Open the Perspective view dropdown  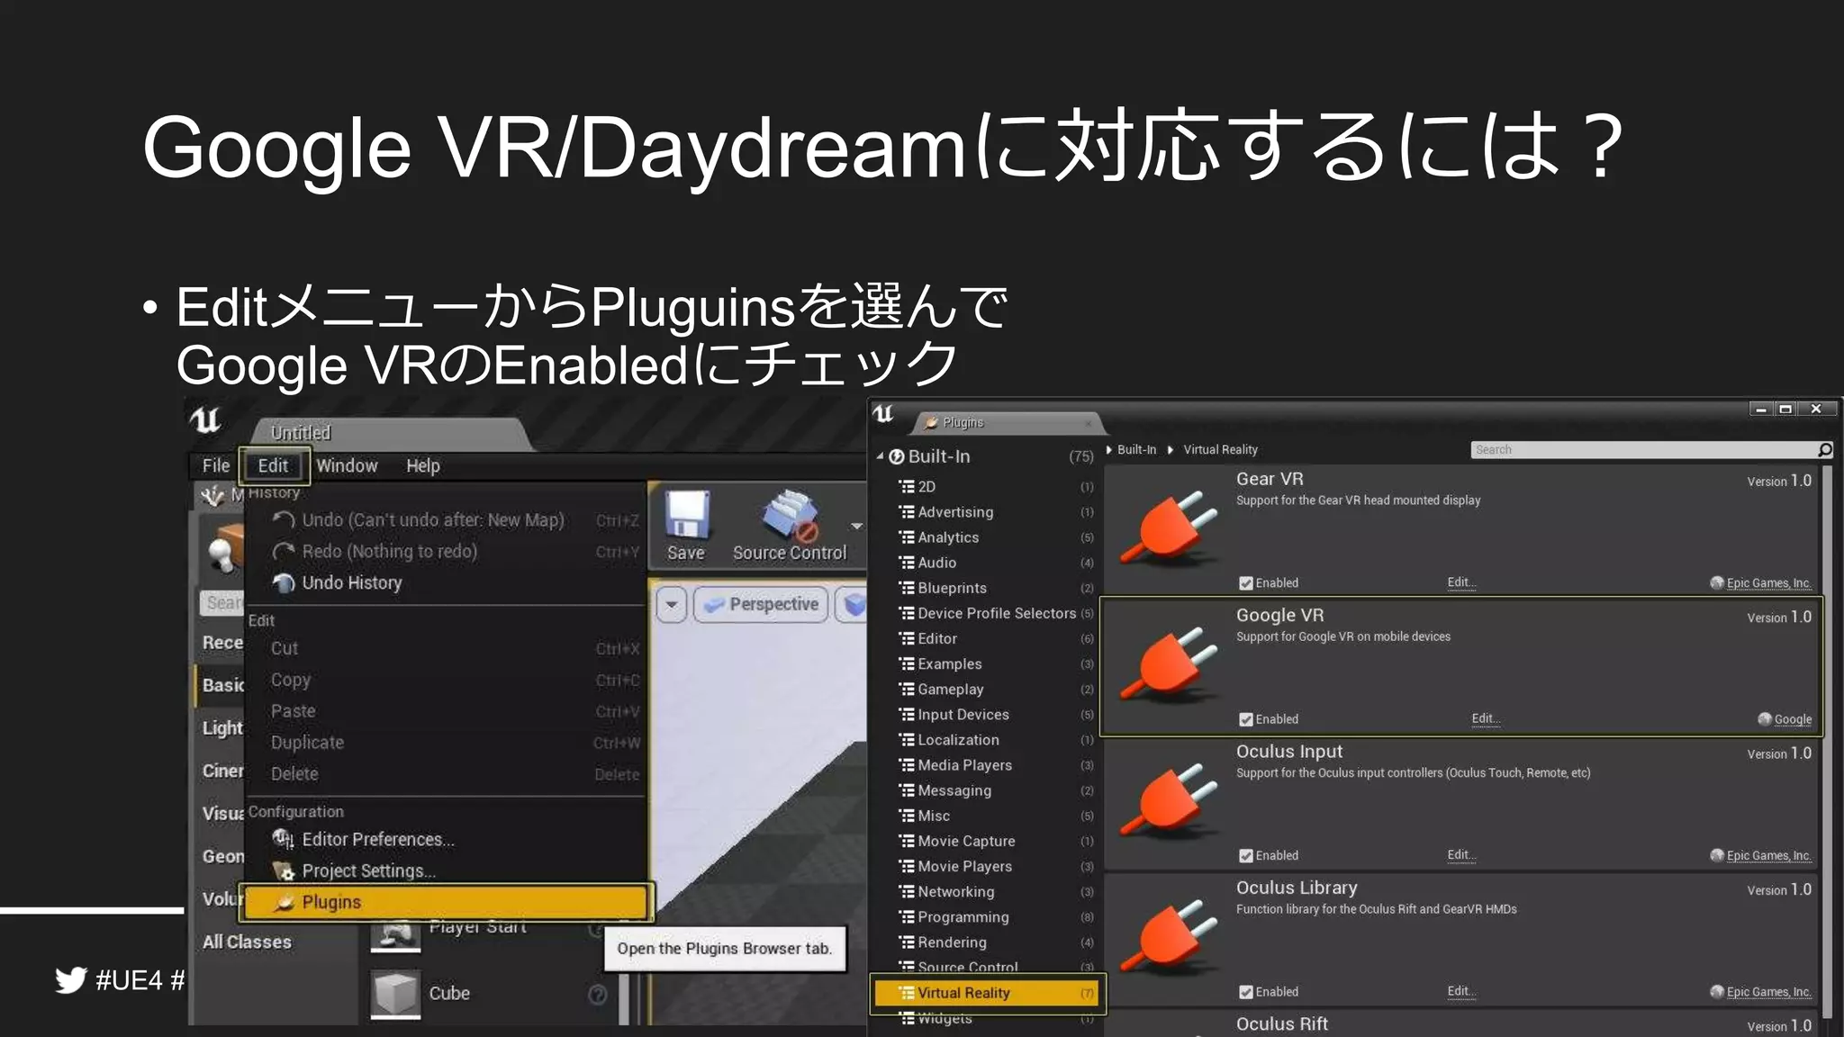[x=761, y=604]
